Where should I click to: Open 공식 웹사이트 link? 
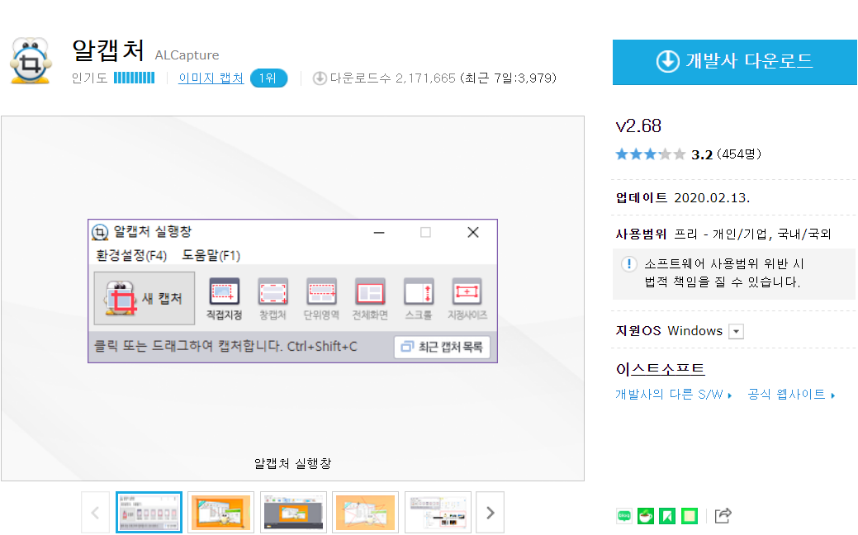tap(791, 395)
